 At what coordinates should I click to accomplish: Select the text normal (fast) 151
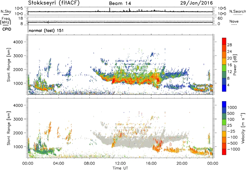tap(46, 30)
